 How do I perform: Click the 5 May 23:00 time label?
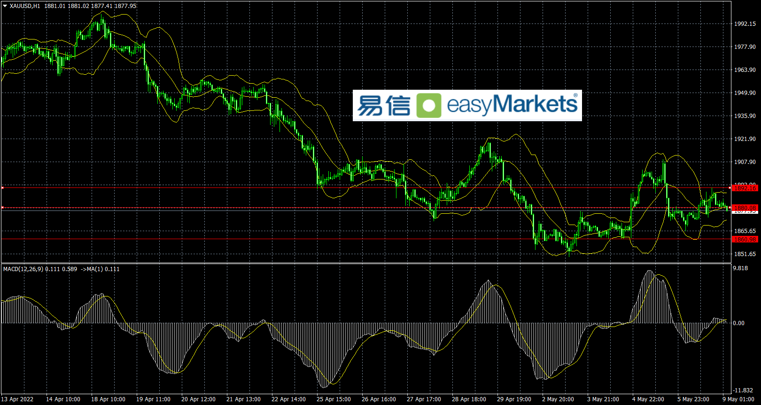tap(693, 399)
